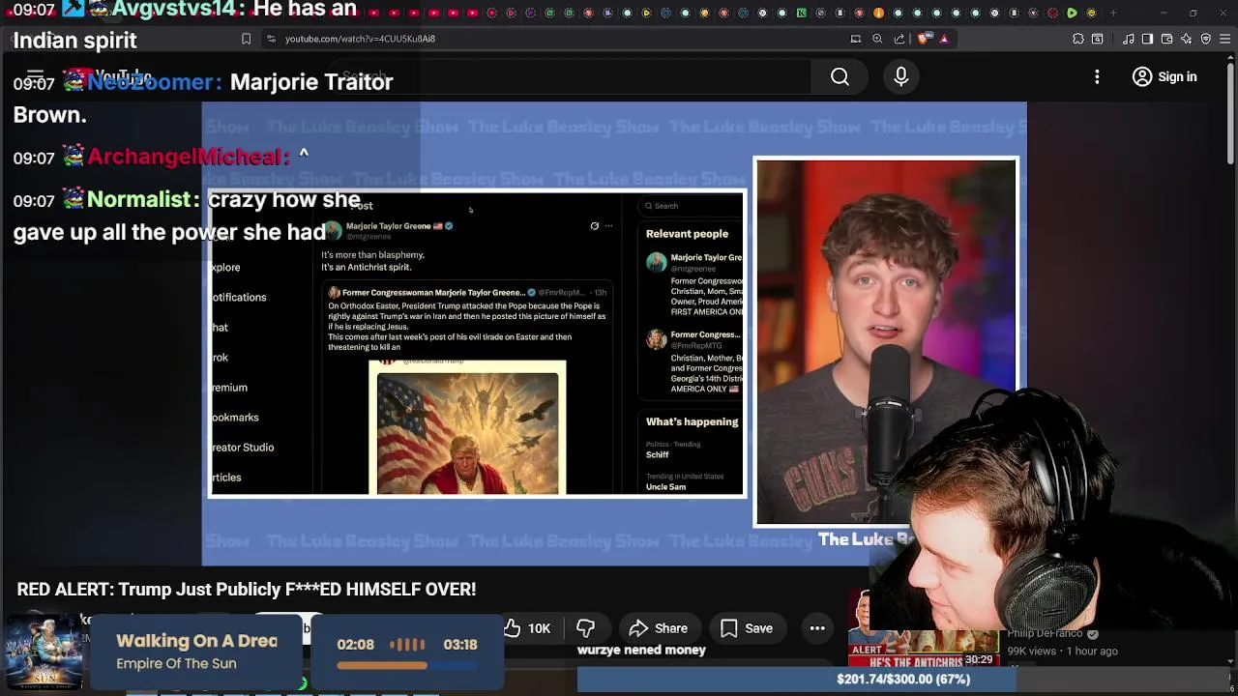Start voice search with the microphone icon

900,76
